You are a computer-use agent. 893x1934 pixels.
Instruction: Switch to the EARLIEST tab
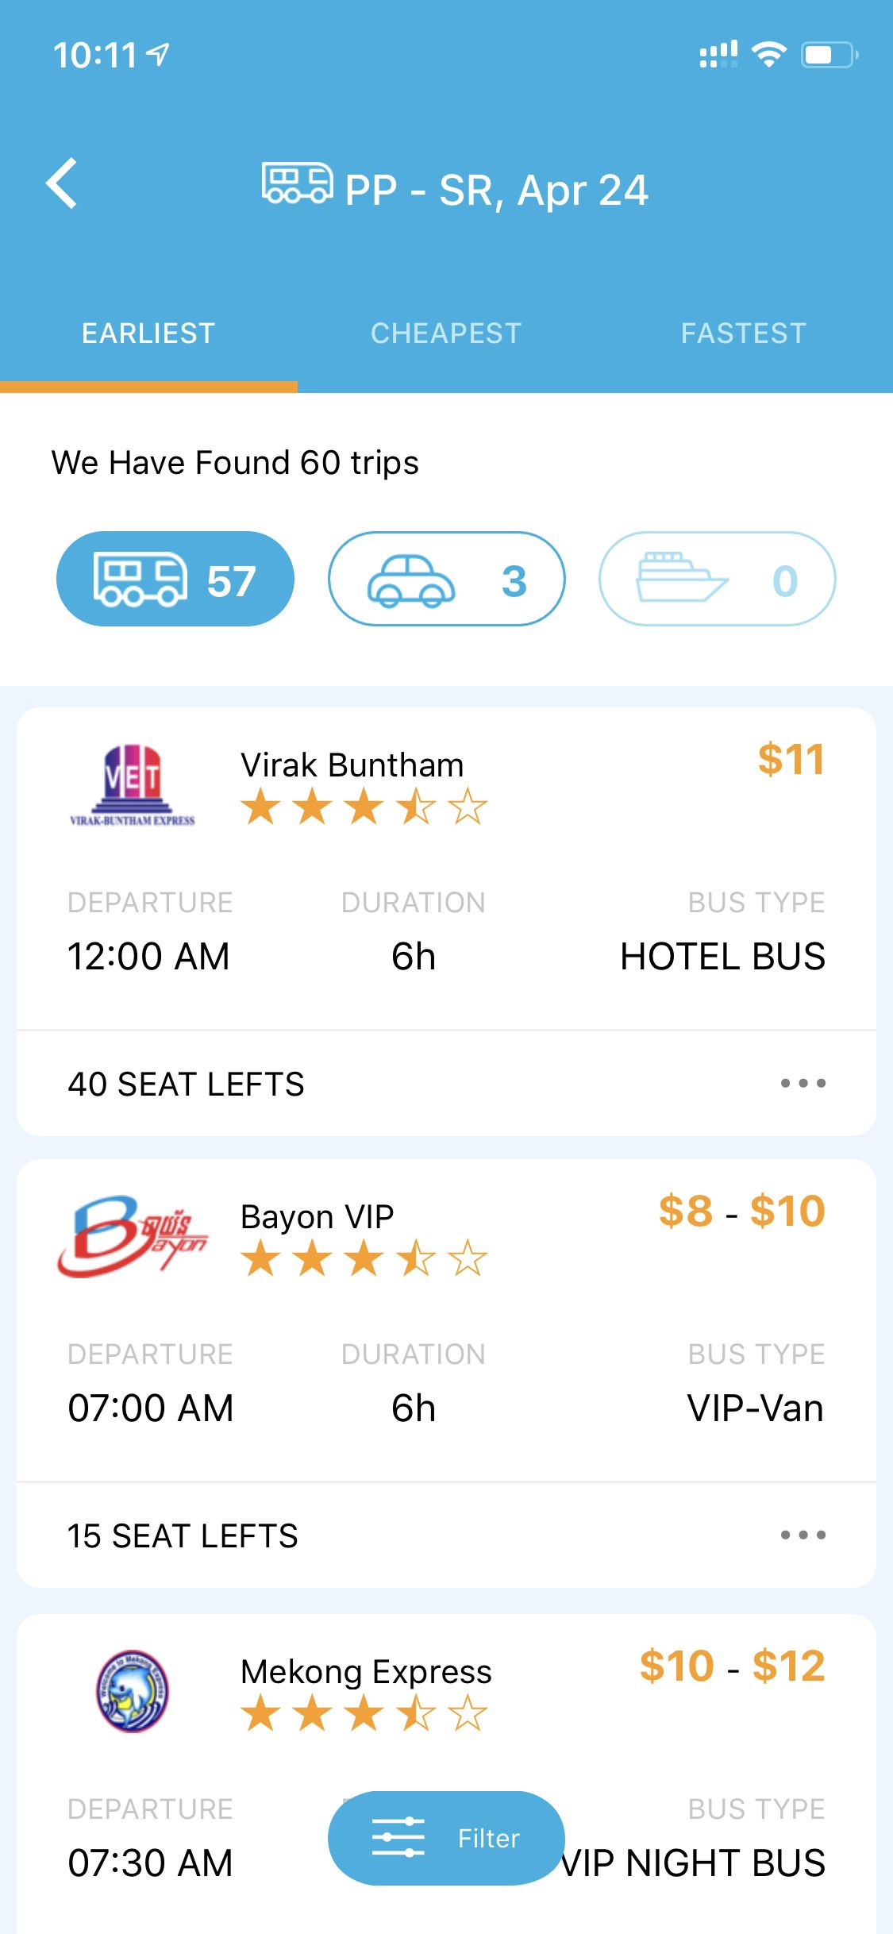(x=148, y=333)
